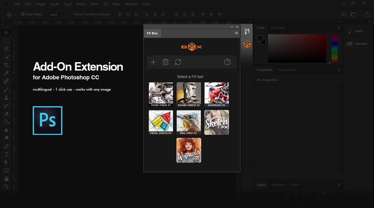Expand the Move tool preset picker arrow
The width and height of the screenshot is (374, 208).
[15, 15]
